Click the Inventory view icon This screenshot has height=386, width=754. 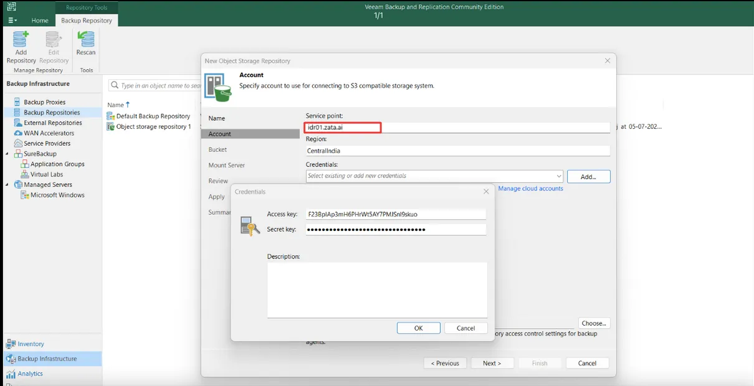click(x=11, y=344)
